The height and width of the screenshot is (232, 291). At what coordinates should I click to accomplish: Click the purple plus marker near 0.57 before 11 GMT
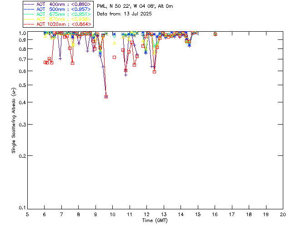click(x=126, y=75)
